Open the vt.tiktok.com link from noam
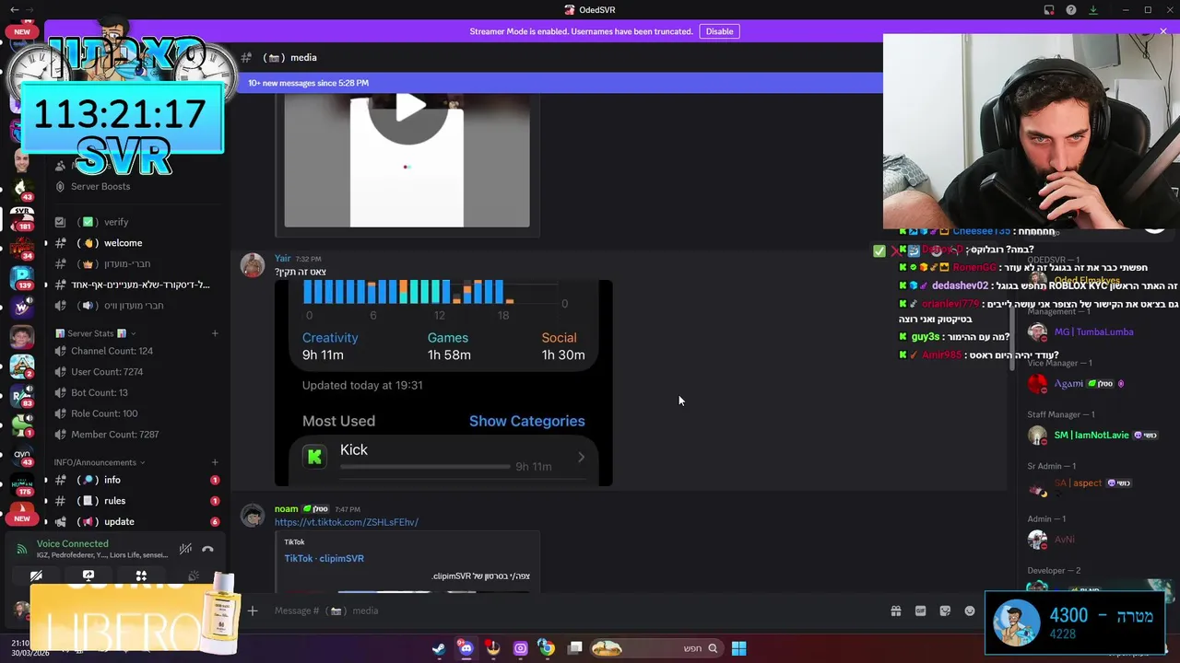Screen dimensions: 1180x663 click(x=346, y=522)
